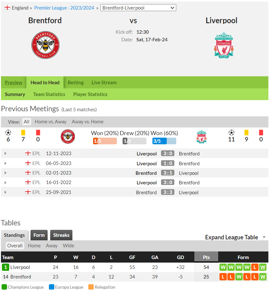This screenshot has width=269, height=295.
Task: Click the 3:1 score for 02-01-2023
Action: pyautogui.click(x=168, y=173)
